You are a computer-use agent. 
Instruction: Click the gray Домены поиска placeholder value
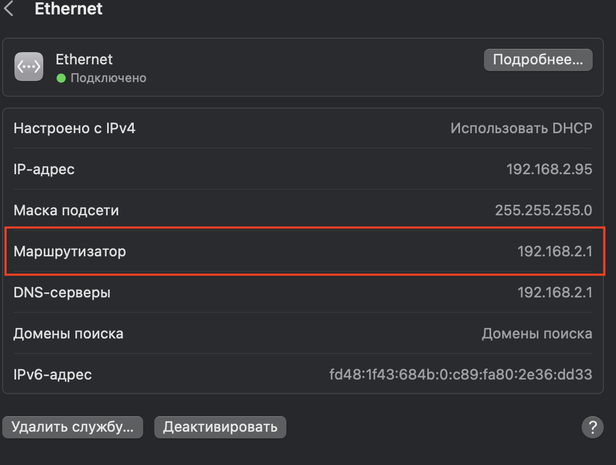point(537,333)
